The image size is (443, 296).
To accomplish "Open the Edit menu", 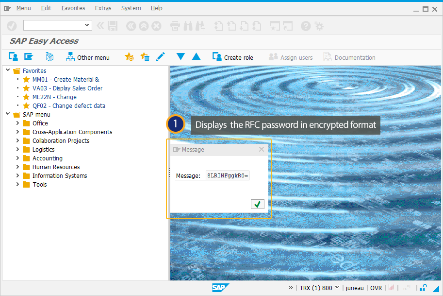I will tap(46, 8).
